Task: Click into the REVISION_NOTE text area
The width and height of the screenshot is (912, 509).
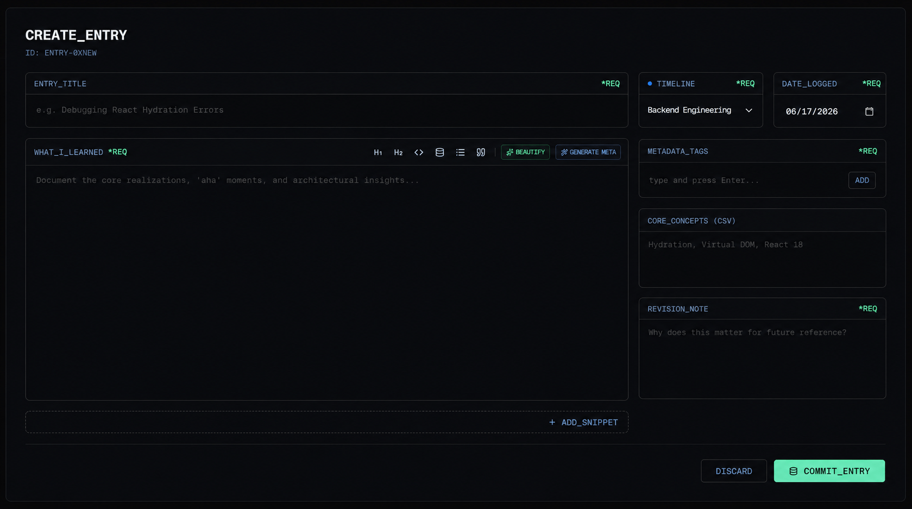Action: (762, 359)
